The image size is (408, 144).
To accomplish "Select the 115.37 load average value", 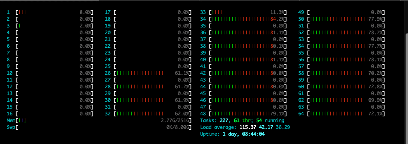I will click(x=247, y=127).
